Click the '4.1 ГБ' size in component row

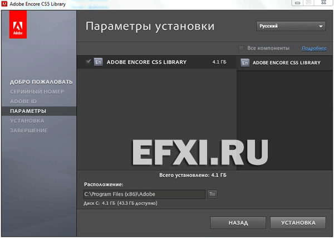[x=219, y=62]
